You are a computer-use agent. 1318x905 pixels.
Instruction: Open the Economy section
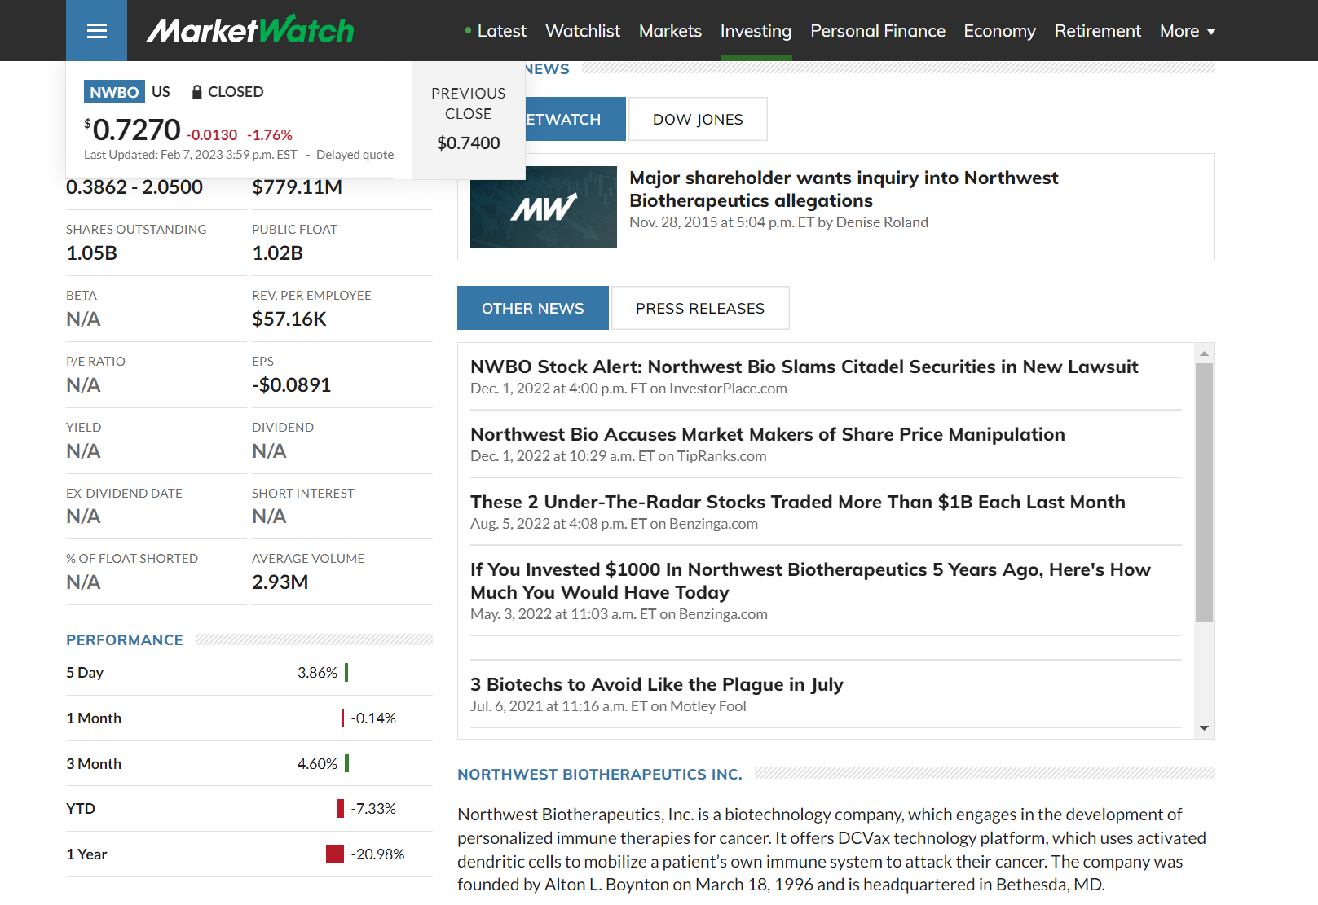click(999, 31)
